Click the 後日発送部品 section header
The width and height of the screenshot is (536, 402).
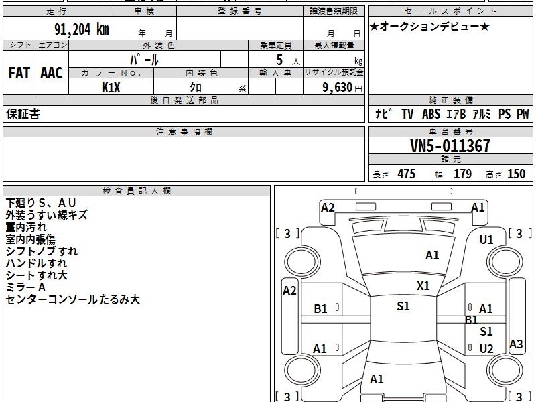coord(184,100)
